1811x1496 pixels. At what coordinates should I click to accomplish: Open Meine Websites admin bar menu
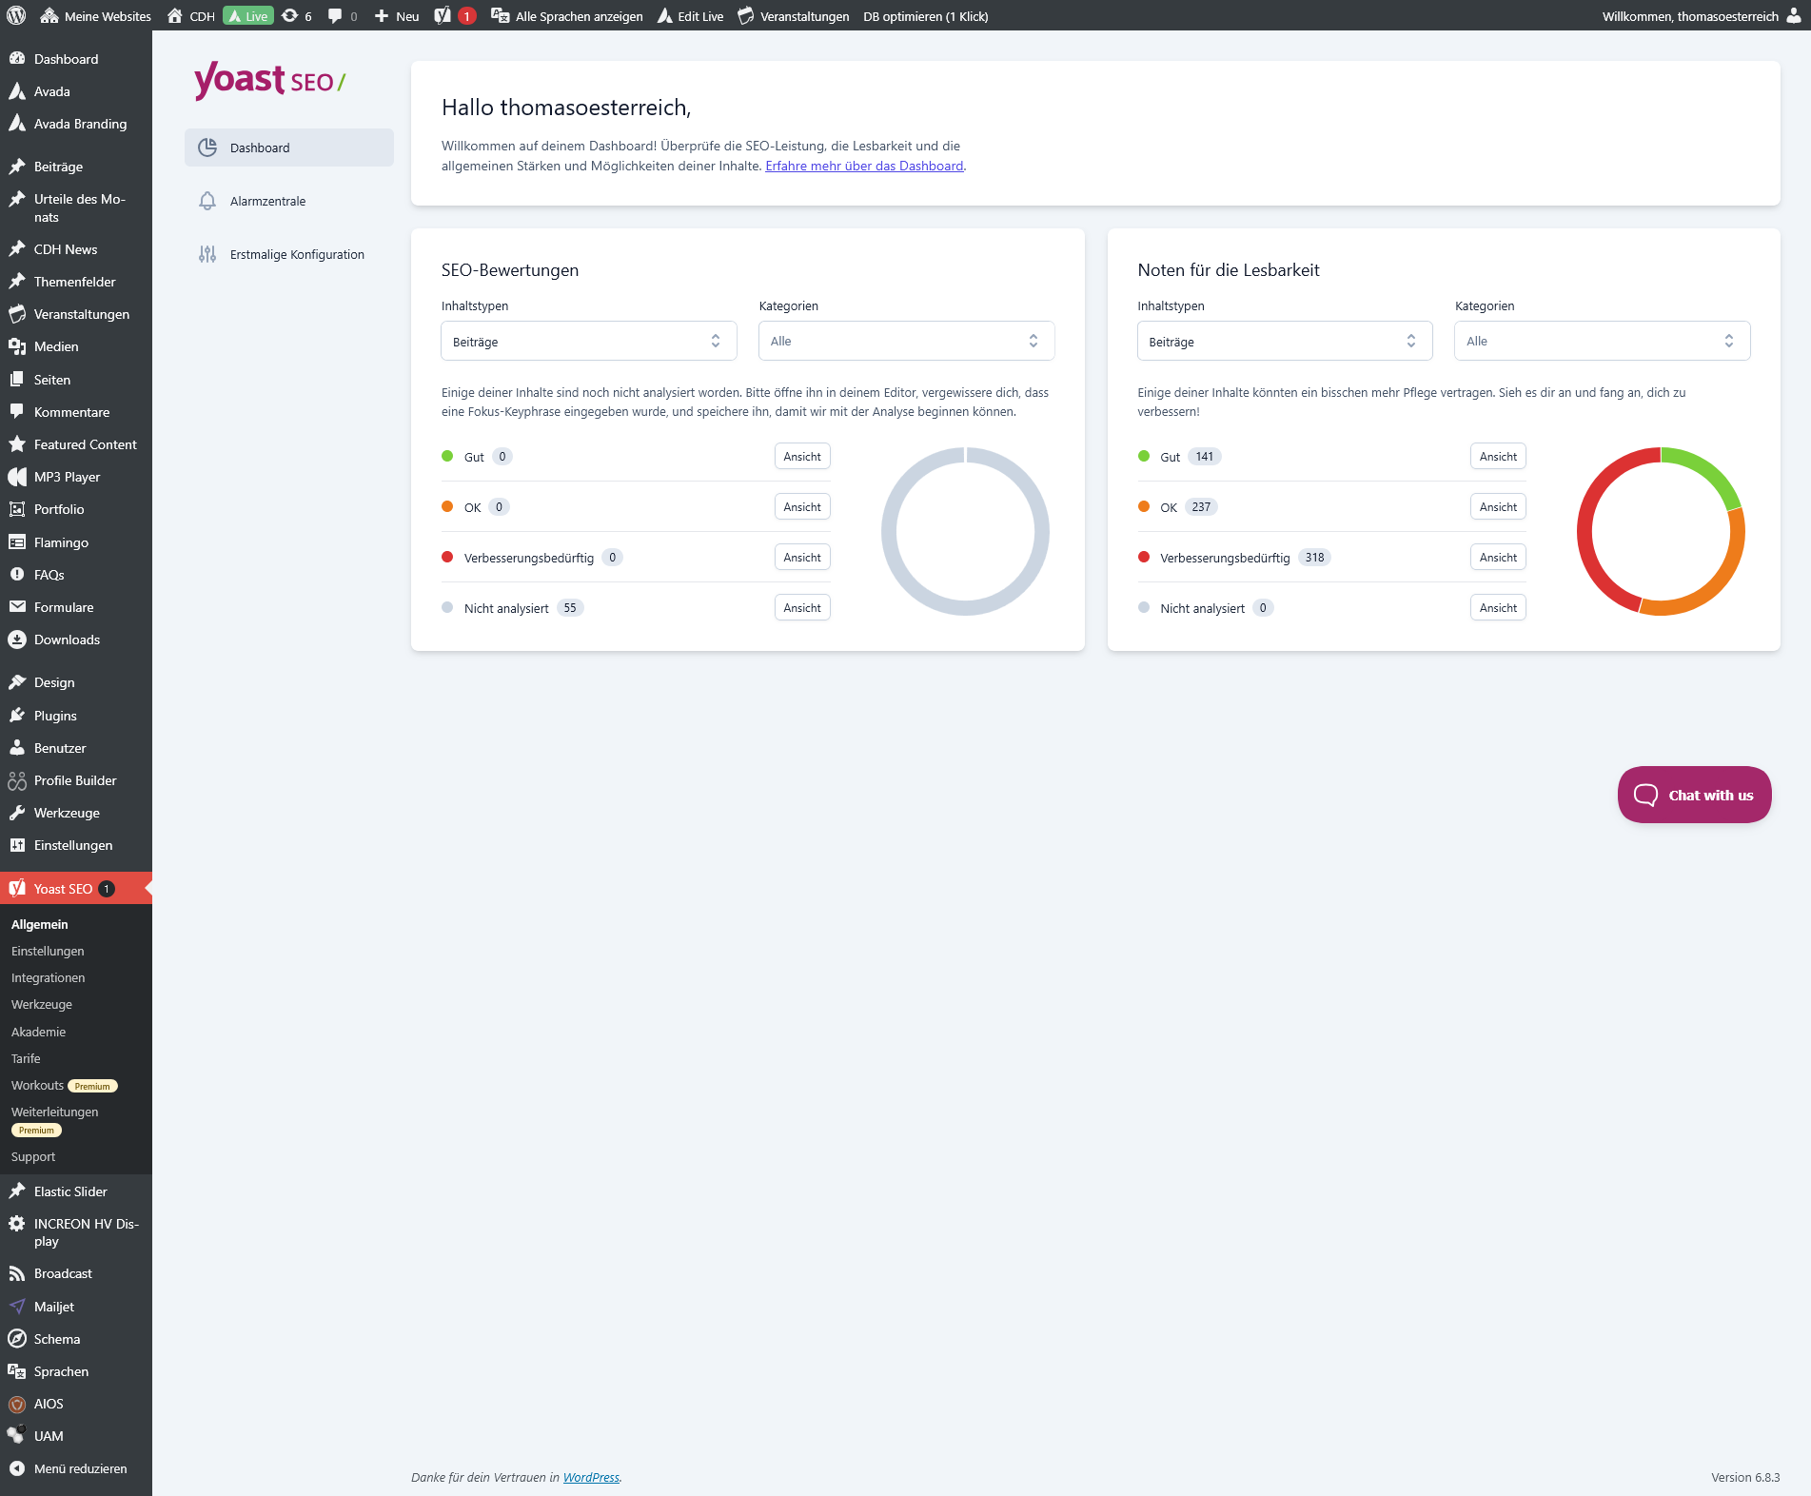tap(95, 16)
